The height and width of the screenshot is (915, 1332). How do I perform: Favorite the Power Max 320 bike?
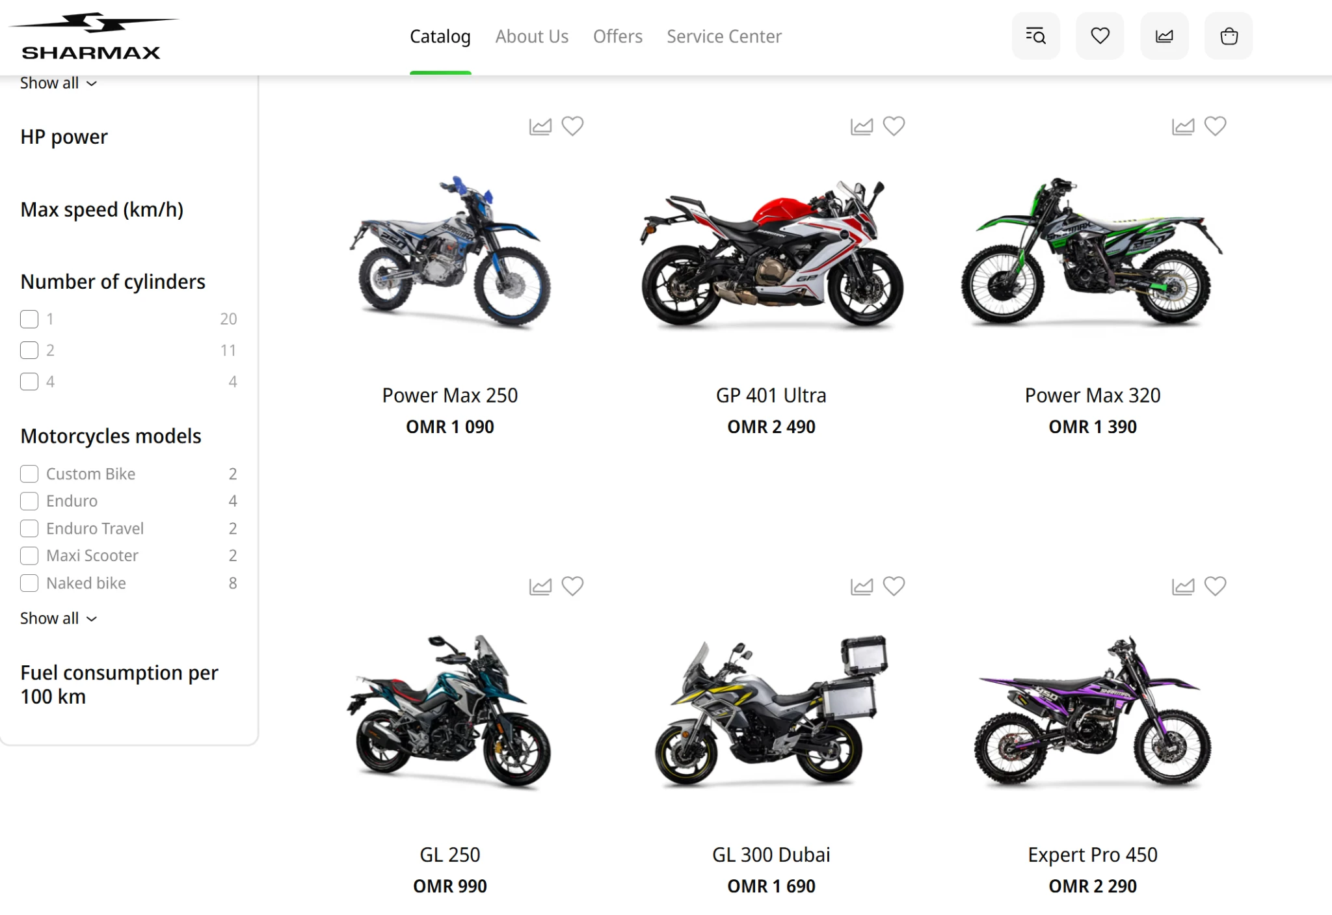pos(1215,126)
